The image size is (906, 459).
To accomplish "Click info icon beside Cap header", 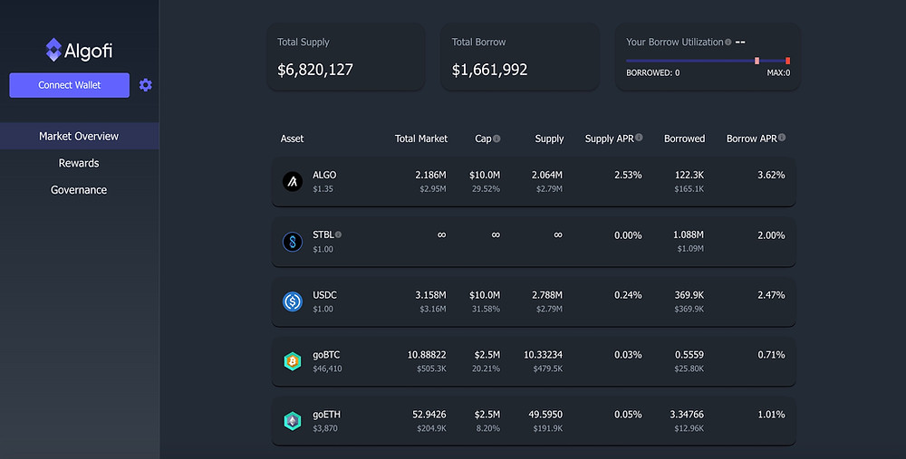I will (496, 139).
